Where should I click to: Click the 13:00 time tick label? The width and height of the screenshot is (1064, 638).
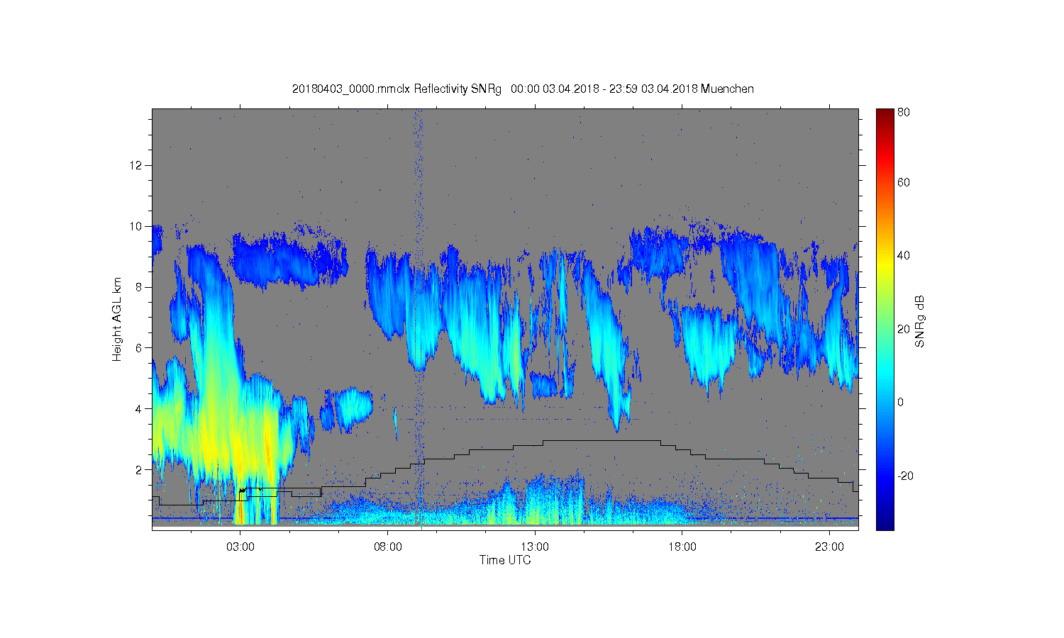(535, 547)
